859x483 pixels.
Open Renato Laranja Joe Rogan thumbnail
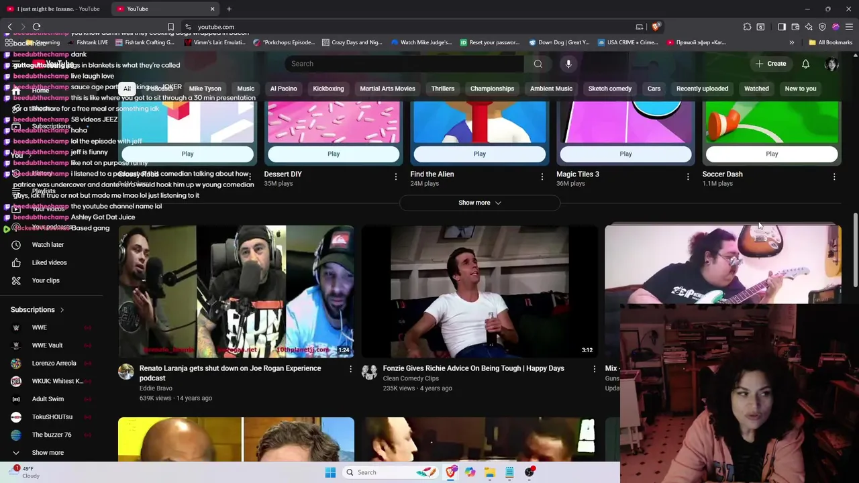click(236, 292)
